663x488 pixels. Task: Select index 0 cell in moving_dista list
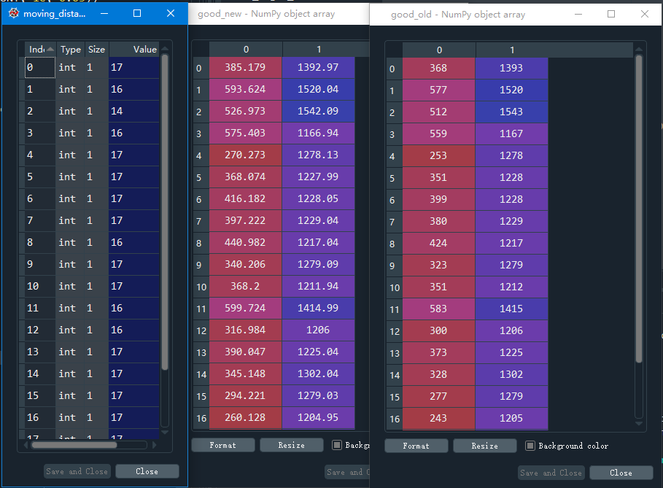point(39,67)
